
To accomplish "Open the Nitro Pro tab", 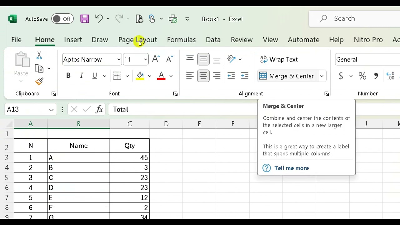I will (x=368, y=40).
